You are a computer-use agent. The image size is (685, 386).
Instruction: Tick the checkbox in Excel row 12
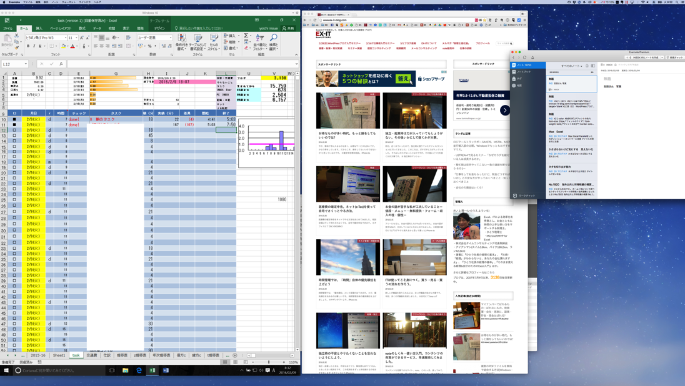(x=14, y=130)
